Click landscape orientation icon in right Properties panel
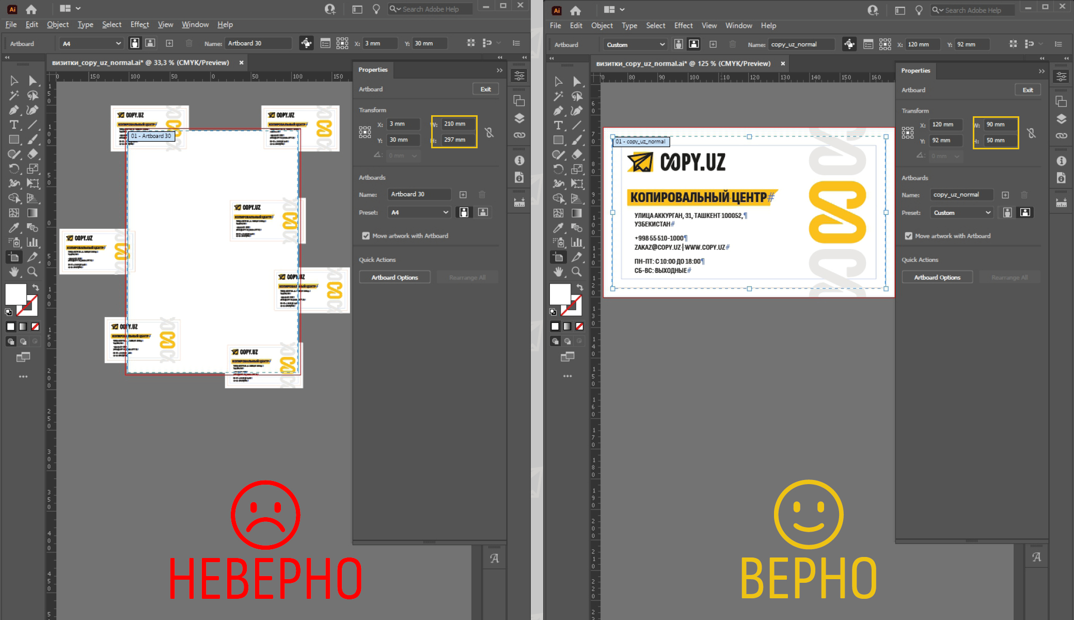1074x620 pixels. [1025, 212]
